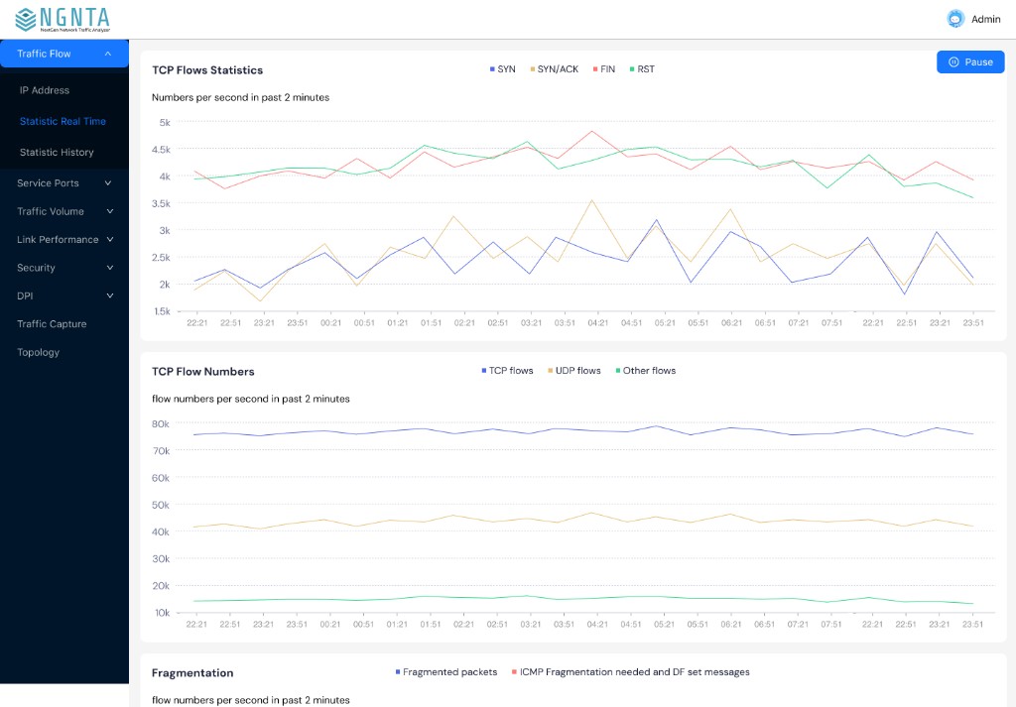Toggle Fragmented packets legend entry
This screenshot has width=1016, height=707.
pyautogui.click(x=446, y=672)
